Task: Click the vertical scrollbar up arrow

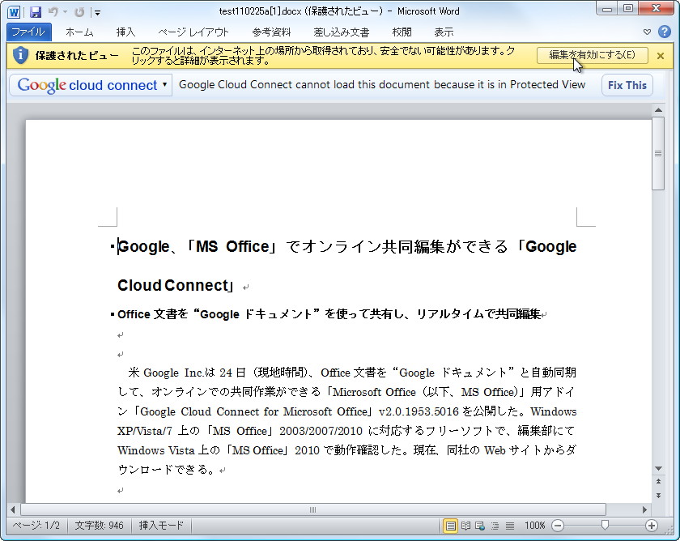Action: pos(658,110)
